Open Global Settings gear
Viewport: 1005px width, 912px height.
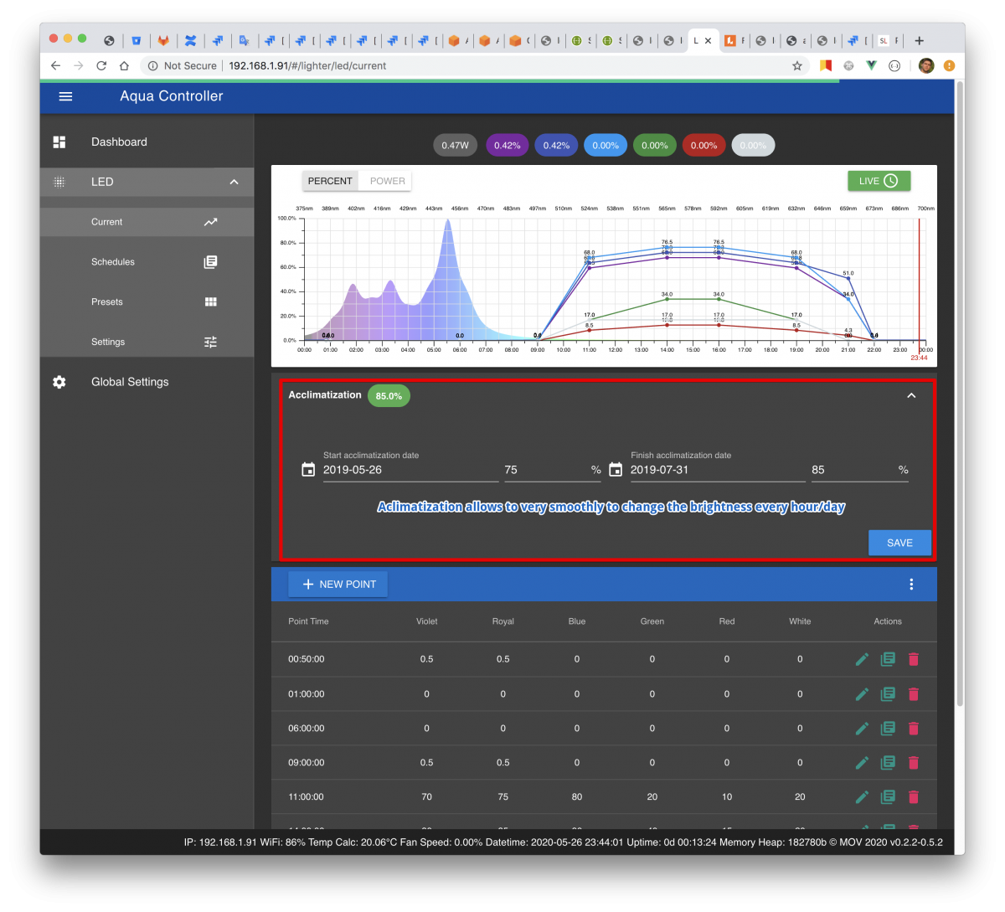[x=59, y=382]
